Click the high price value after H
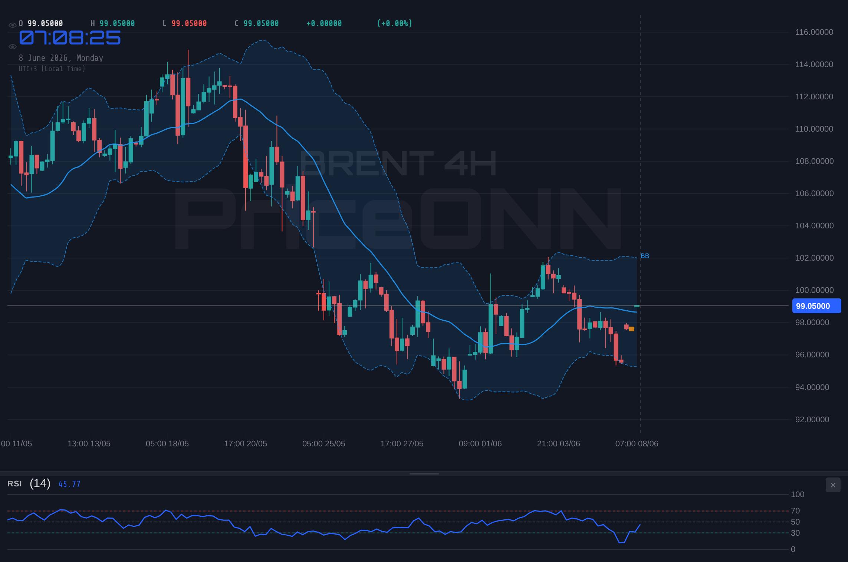Viewport: 848px width, 562px height. 117,23
